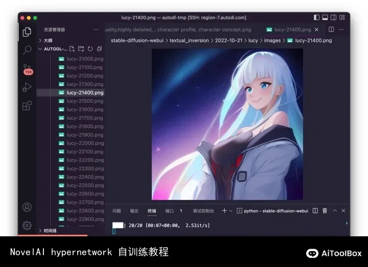This screenshot has height=267, width=368.
Task: Open explorer panel more actions menu
Action: [x=96, y=30]
